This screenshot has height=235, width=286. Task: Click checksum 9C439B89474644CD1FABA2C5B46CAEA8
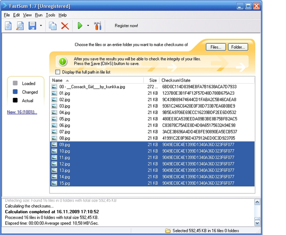[199, 100]
